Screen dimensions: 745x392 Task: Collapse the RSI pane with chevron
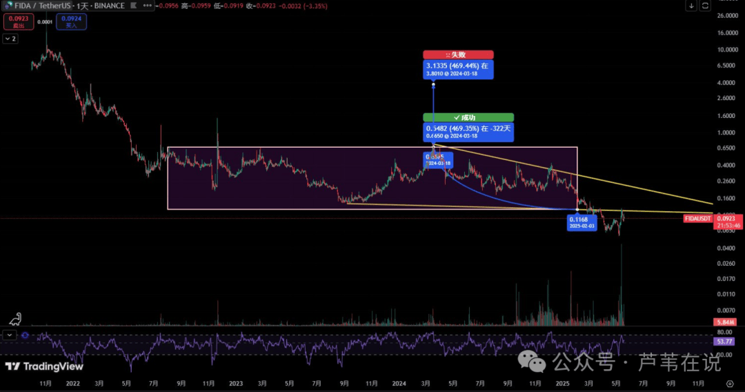pos(10,335)
